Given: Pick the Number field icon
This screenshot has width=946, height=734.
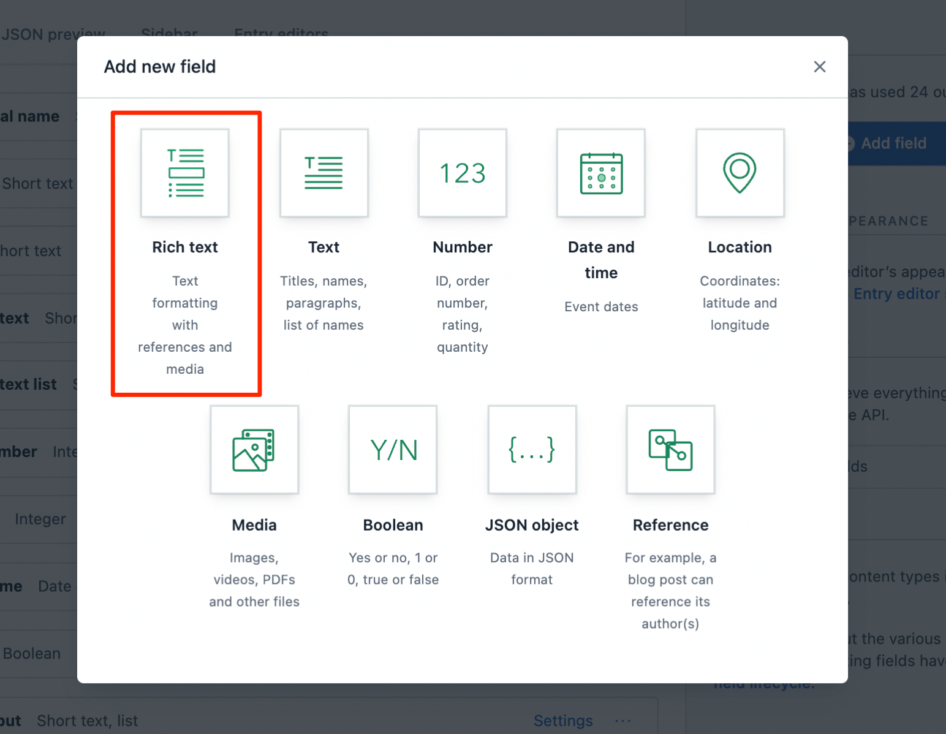Looking at the screenshot, I should (463, 173).
